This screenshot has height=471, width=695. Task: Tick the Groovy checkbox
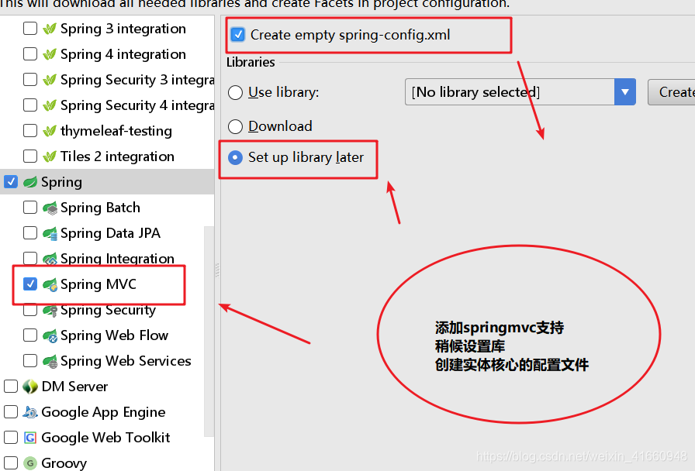pos(11,463)
